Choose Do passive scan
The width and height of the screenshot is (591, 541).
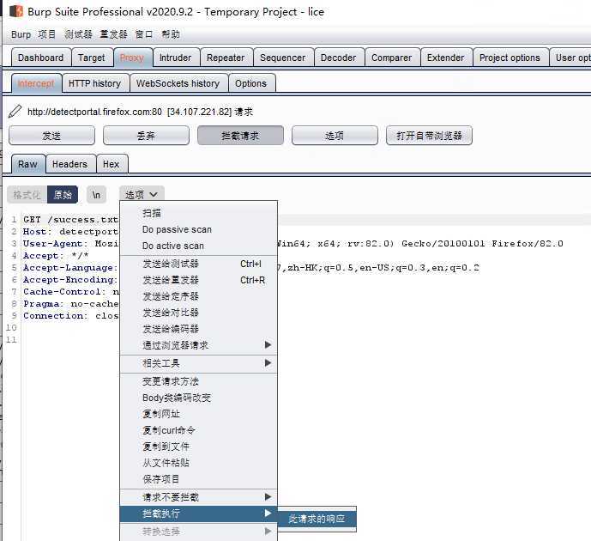[x=199, y=230]
